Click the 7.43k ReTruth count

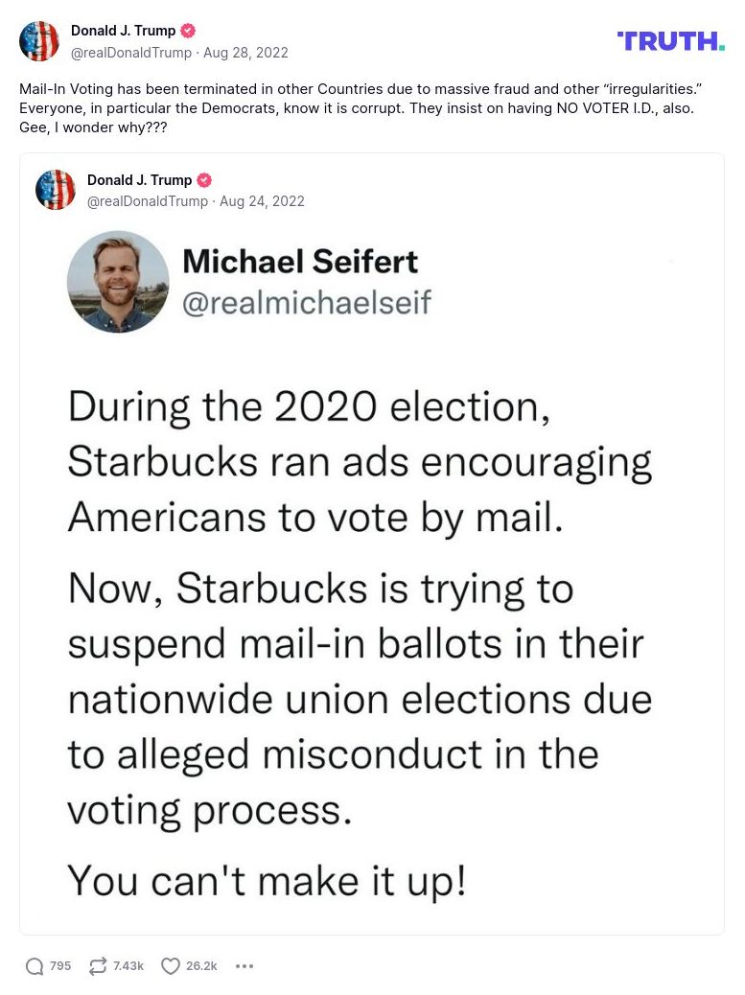(x=128, y=966)
